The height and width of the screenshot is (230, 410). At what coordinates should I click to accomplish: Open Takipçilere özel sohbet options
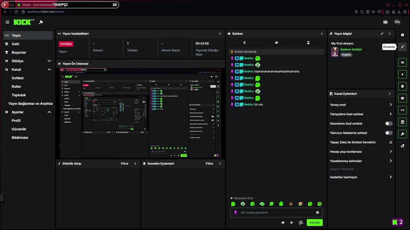pos(361,114)
